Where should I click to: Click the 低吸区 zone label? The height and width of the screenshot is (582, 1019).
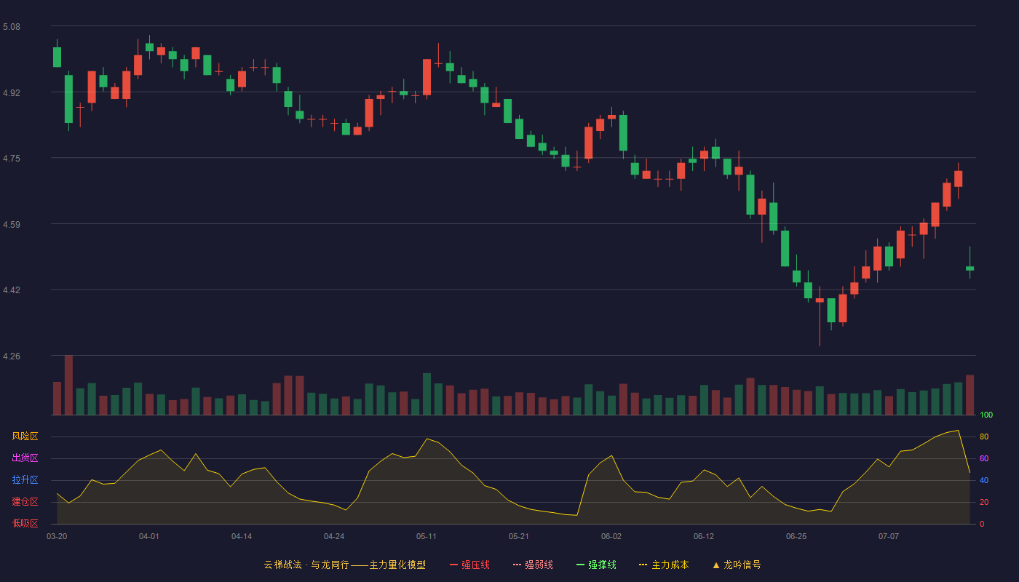tap(25, 523)
